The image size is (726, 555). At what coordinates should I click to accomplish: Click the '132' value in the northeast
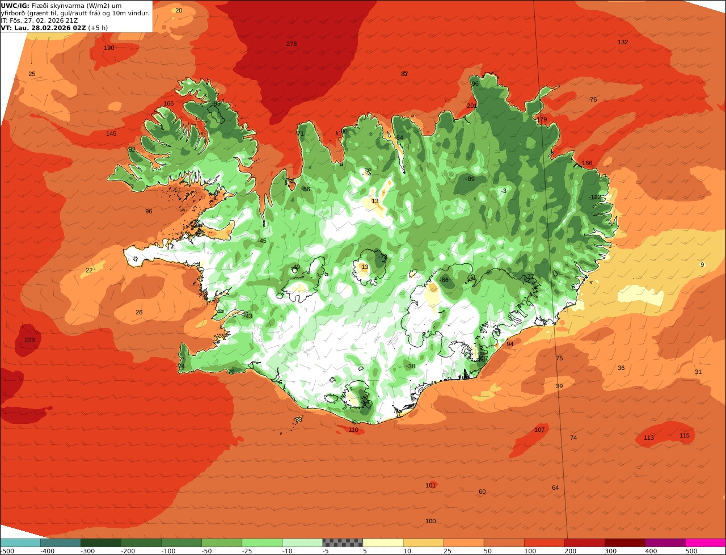[623, 42]
